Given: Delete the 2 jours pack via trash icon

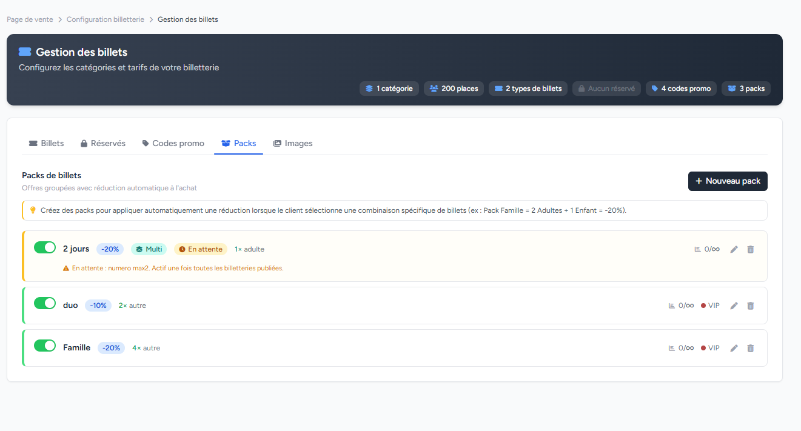Looking at the screenshot, I should 750,249.
